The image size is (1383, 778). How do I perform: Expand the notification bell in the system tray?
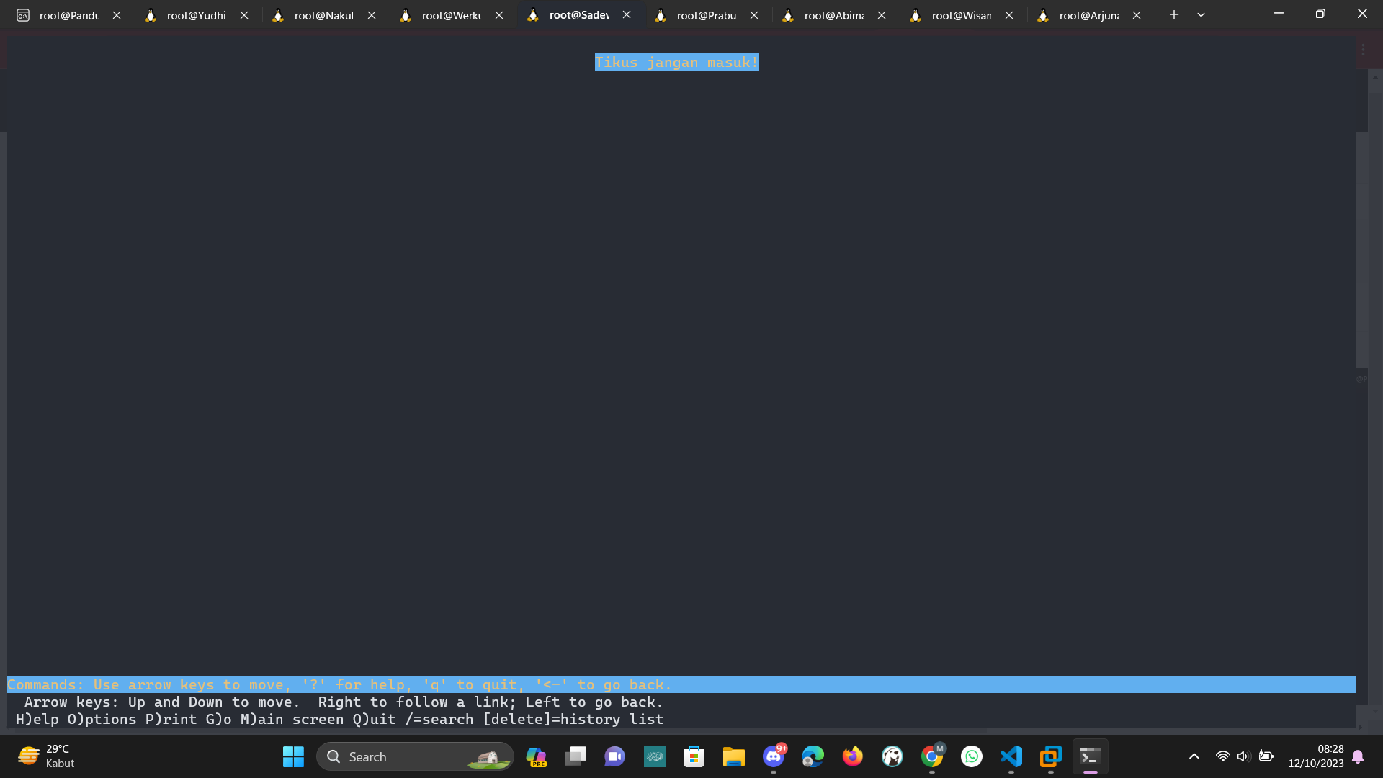click(x=1358, y=757)
